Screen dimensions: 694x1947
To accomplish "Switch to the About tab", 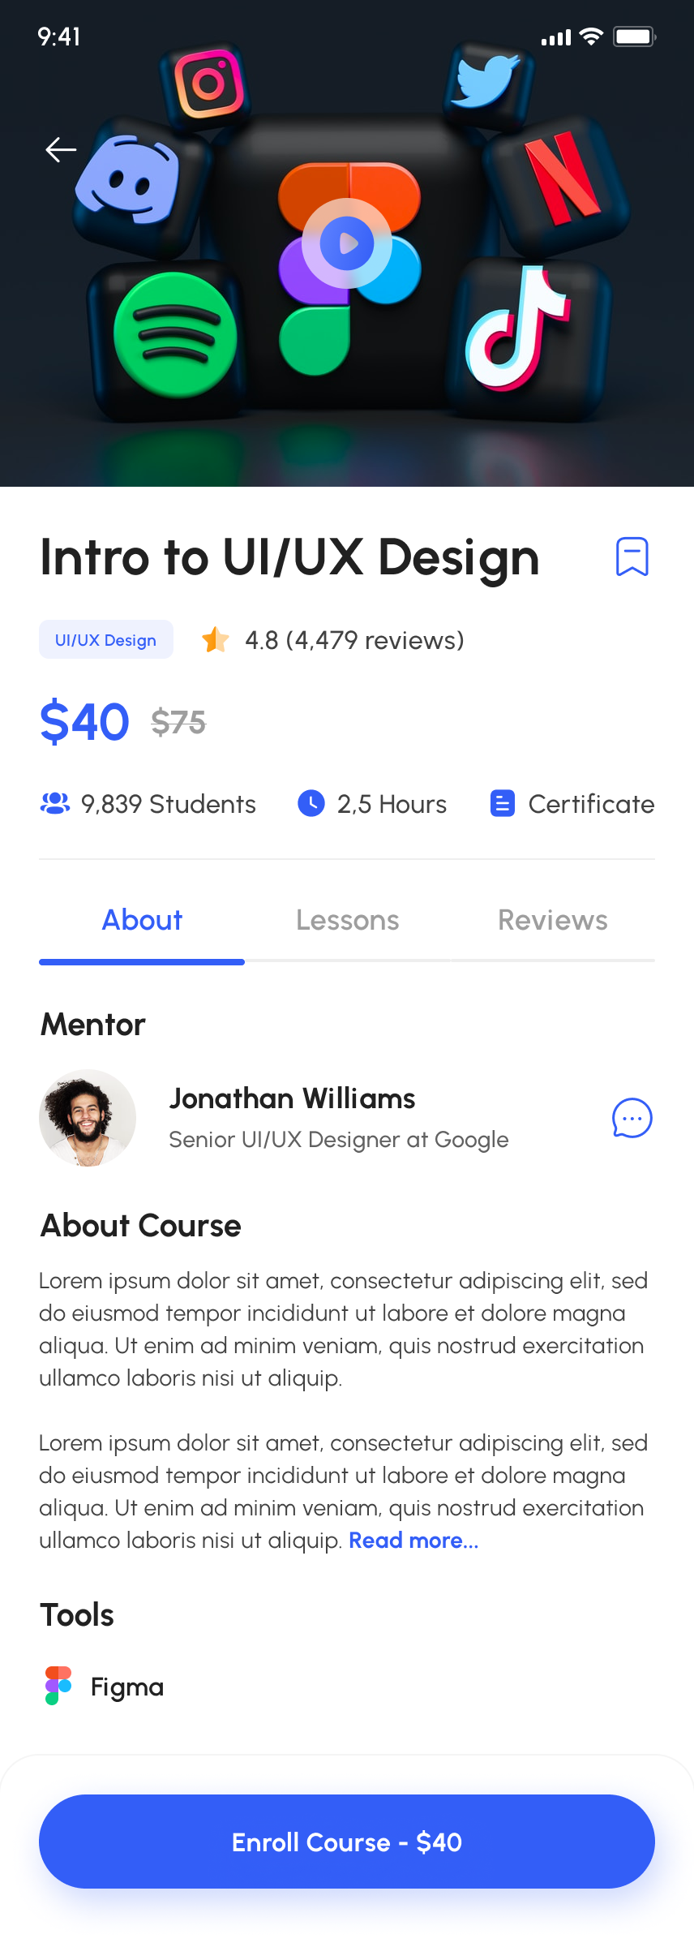I will [142, 921].
